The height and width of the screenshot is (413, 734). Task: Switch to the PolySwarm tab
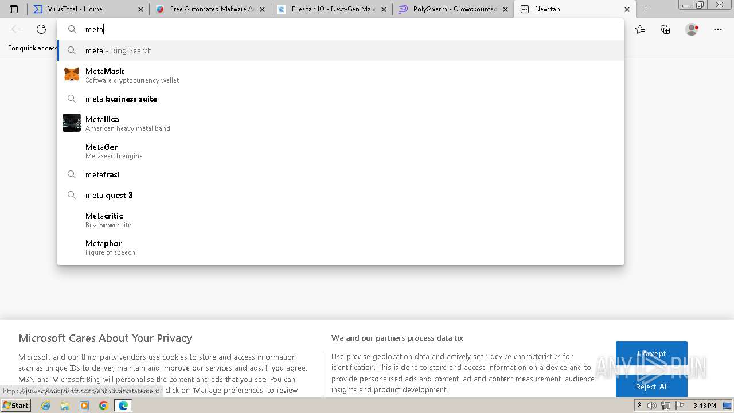452,9
